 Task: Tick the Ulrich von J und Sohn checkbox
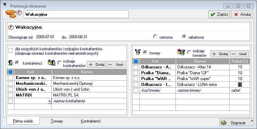[11, 89]
